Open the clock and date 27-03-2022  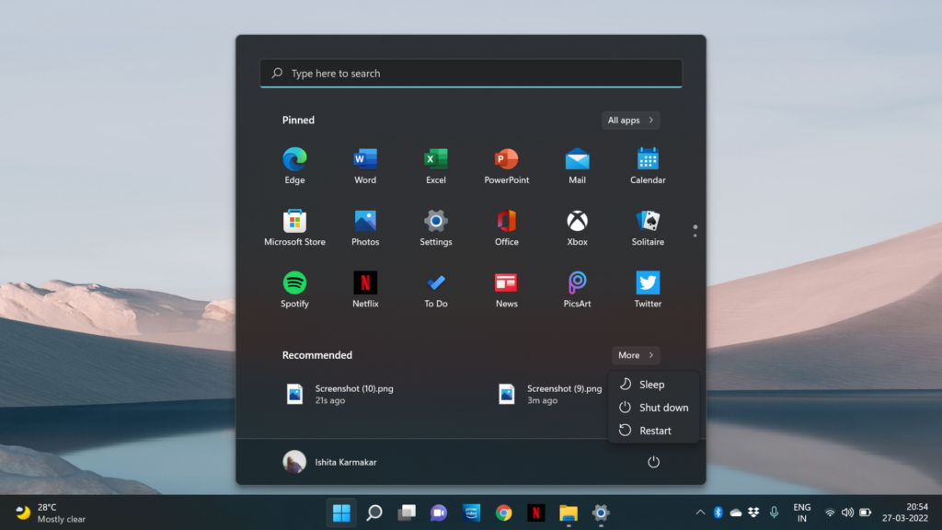point(905,513)
